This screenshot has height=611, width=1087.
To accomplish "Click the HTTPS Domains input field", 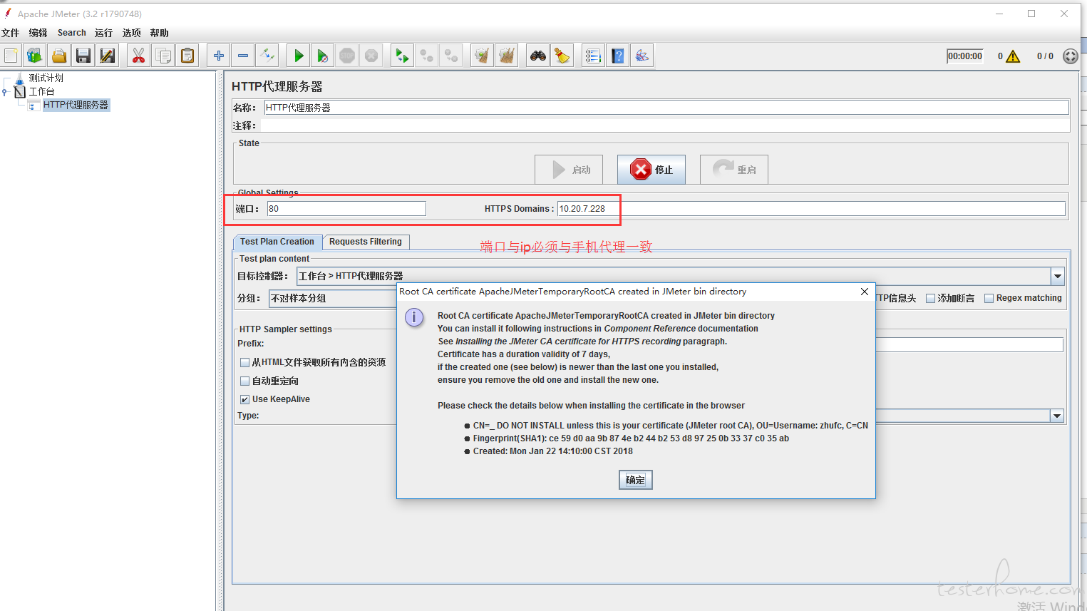I will (811, 208).
